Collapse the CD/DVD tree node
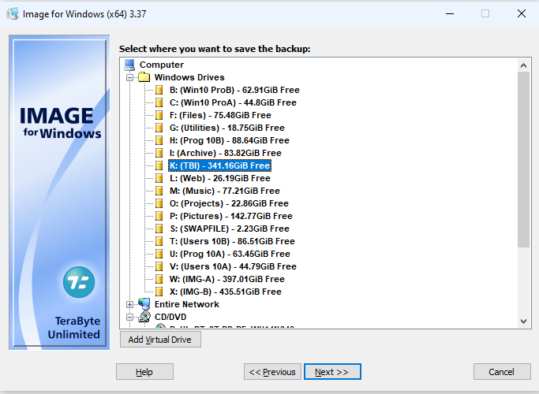539x394 pixels. [129, 317]
